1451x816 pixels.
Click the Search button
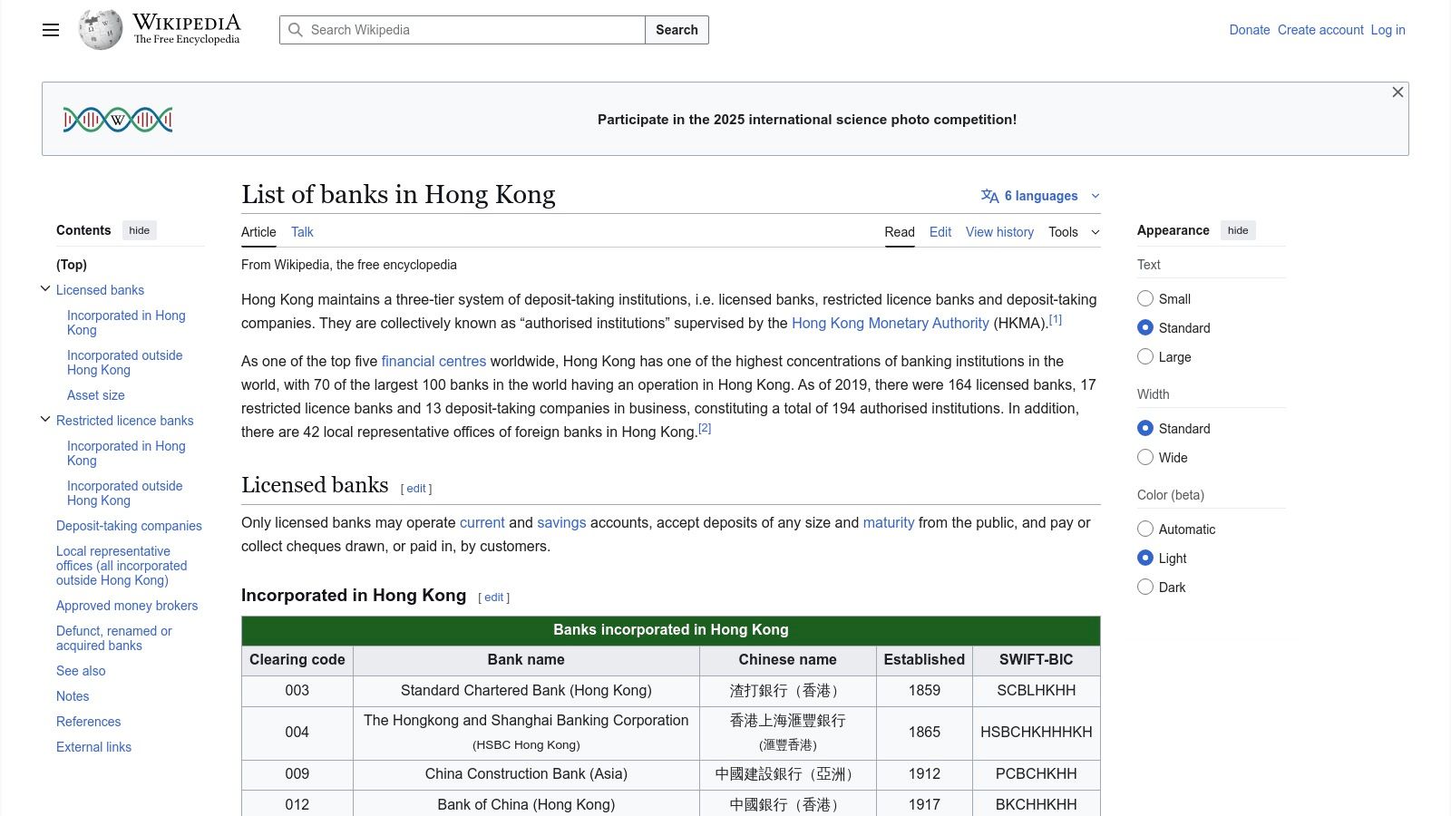pyautogui.click(x=677, y=30)
